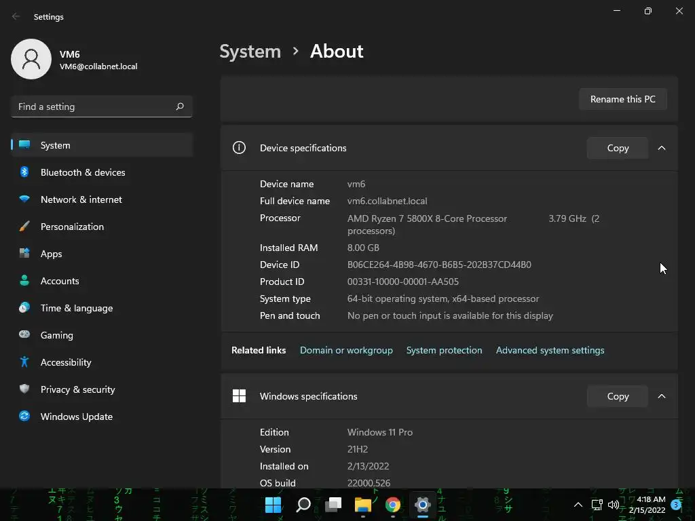Open Advanced system settings link
The width and height of the screenshot is (695, 521).
550,350
